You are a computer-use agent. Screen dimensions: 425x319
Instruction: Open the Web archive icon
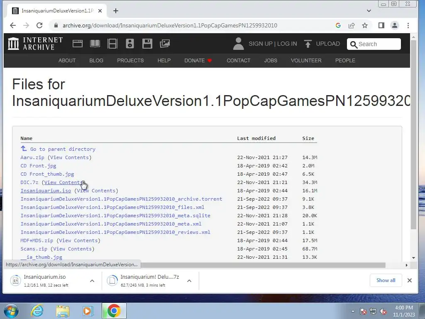(78, 44)
